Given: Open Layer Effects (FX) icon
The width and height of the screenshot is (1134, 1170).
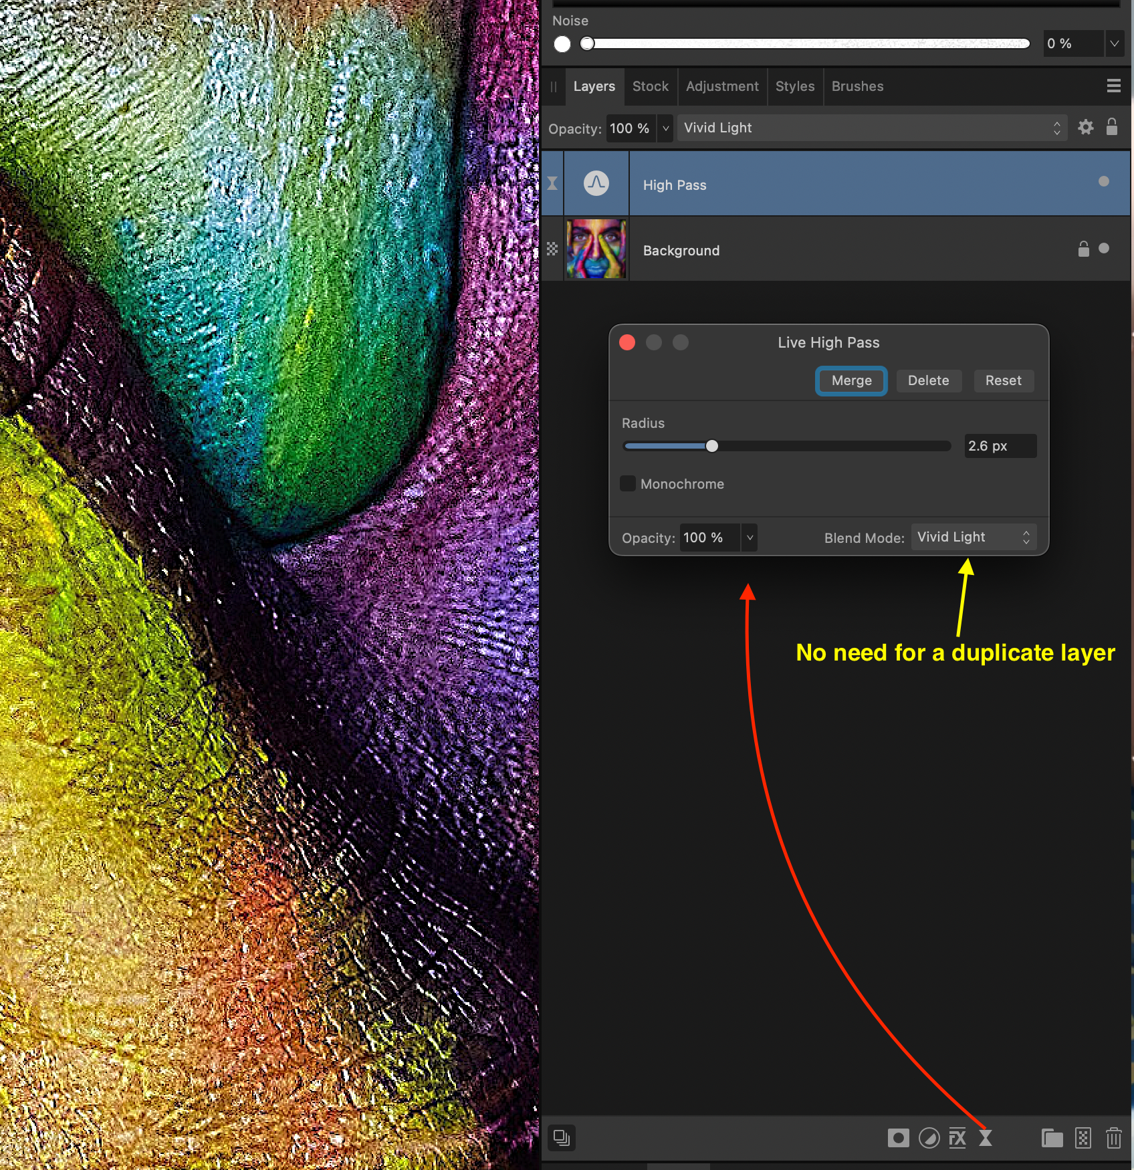Looking at the screenshot, I should (957, 1137).
